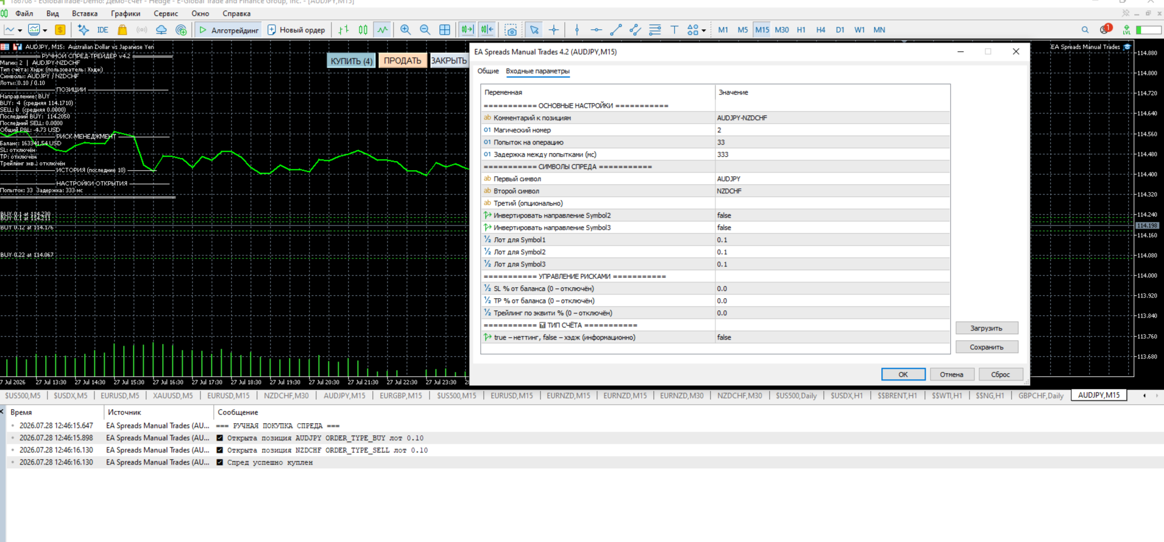Expand the indicators list dropdown arrow
The height and width of the screenshot is (542, 1164).
pos(45,30)
